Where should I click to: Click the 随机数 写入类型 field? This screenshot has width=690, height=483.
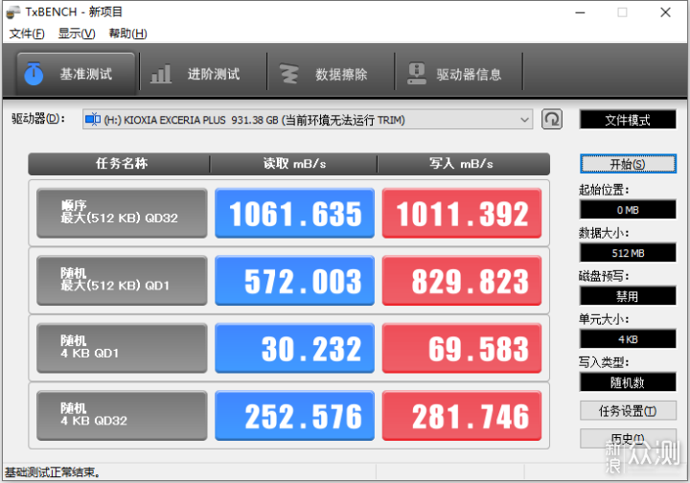click(628, 381)
